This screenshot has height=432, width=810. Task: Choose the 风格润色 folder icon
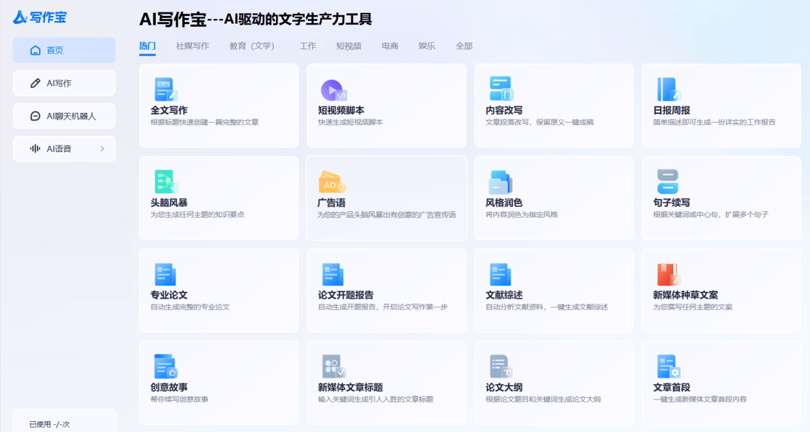pyautogui.click(x=500, y=182)
